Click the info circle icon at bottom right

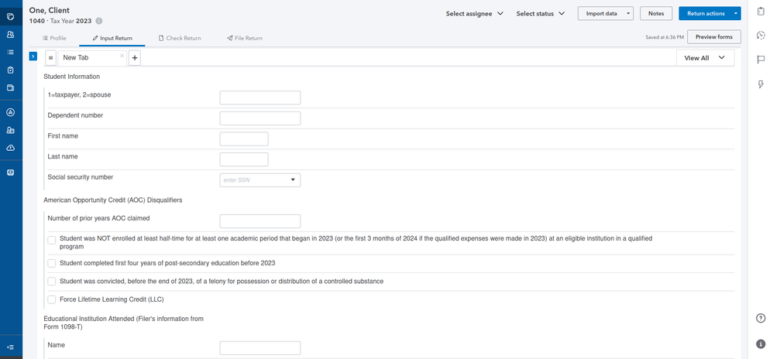click(761, 344)
